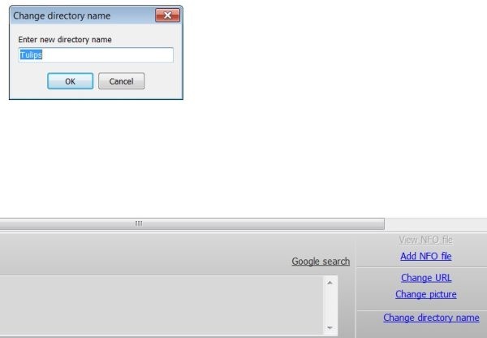
Task: Select the Add NFO file link
Action: coord(426,257)
